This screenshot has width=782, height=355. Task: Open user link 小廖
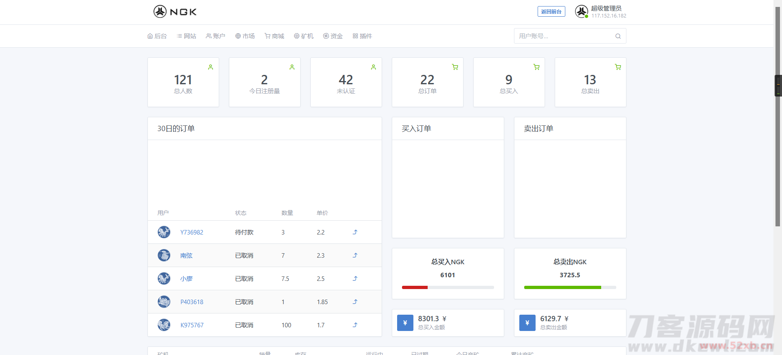[187, 279]
